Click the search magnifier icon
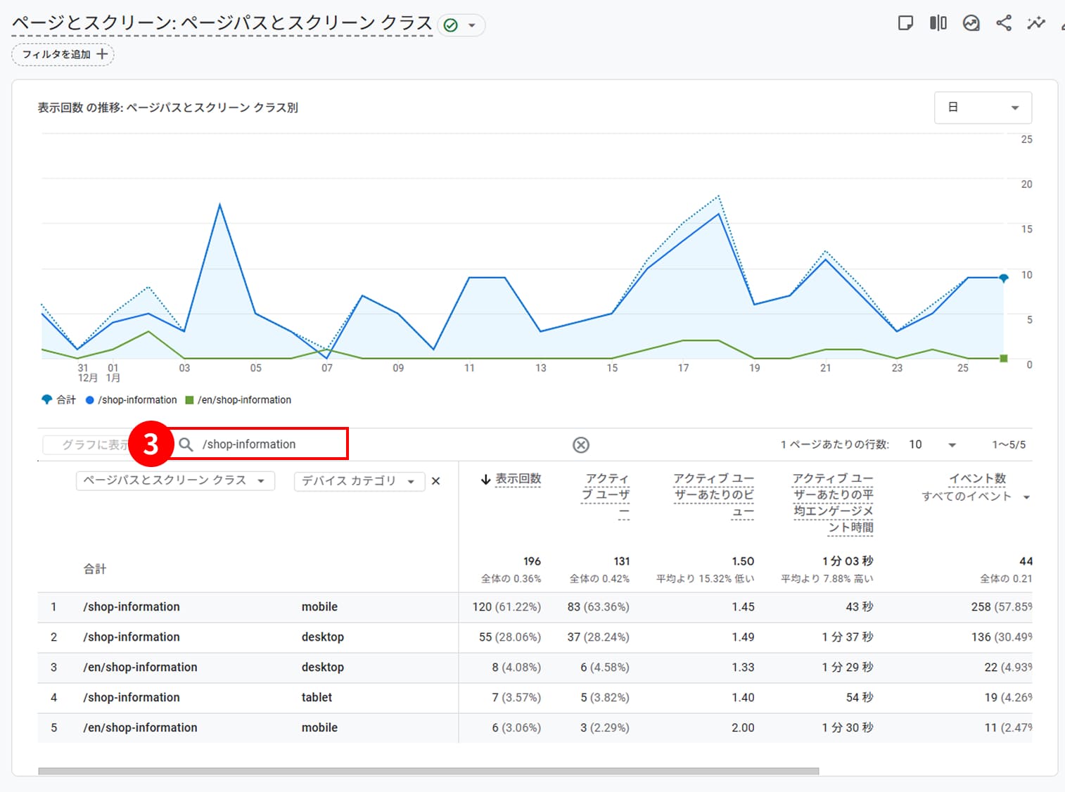The image size is (1065, 792). pos(186,445)
